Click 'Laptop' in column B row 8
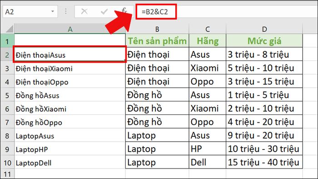This screenshot has height=179, width=318. (x=157, y=135)
